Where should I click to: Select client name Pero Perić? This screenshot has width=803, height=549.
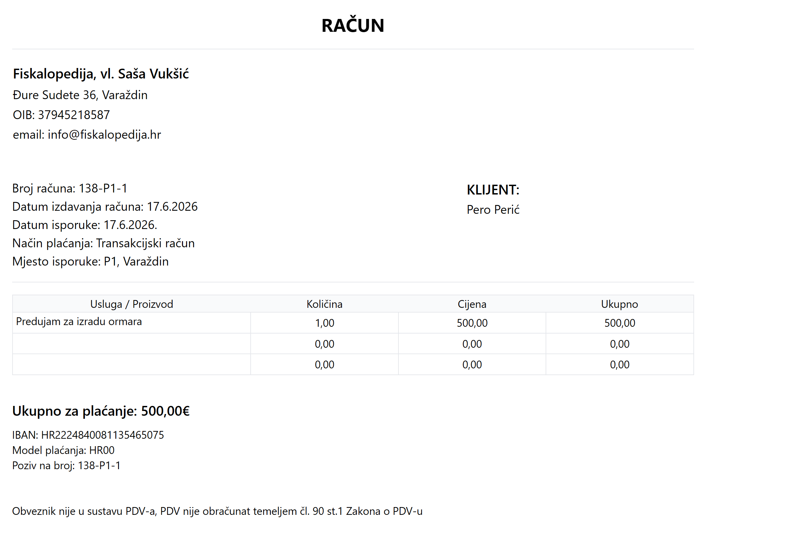[493, 210]
